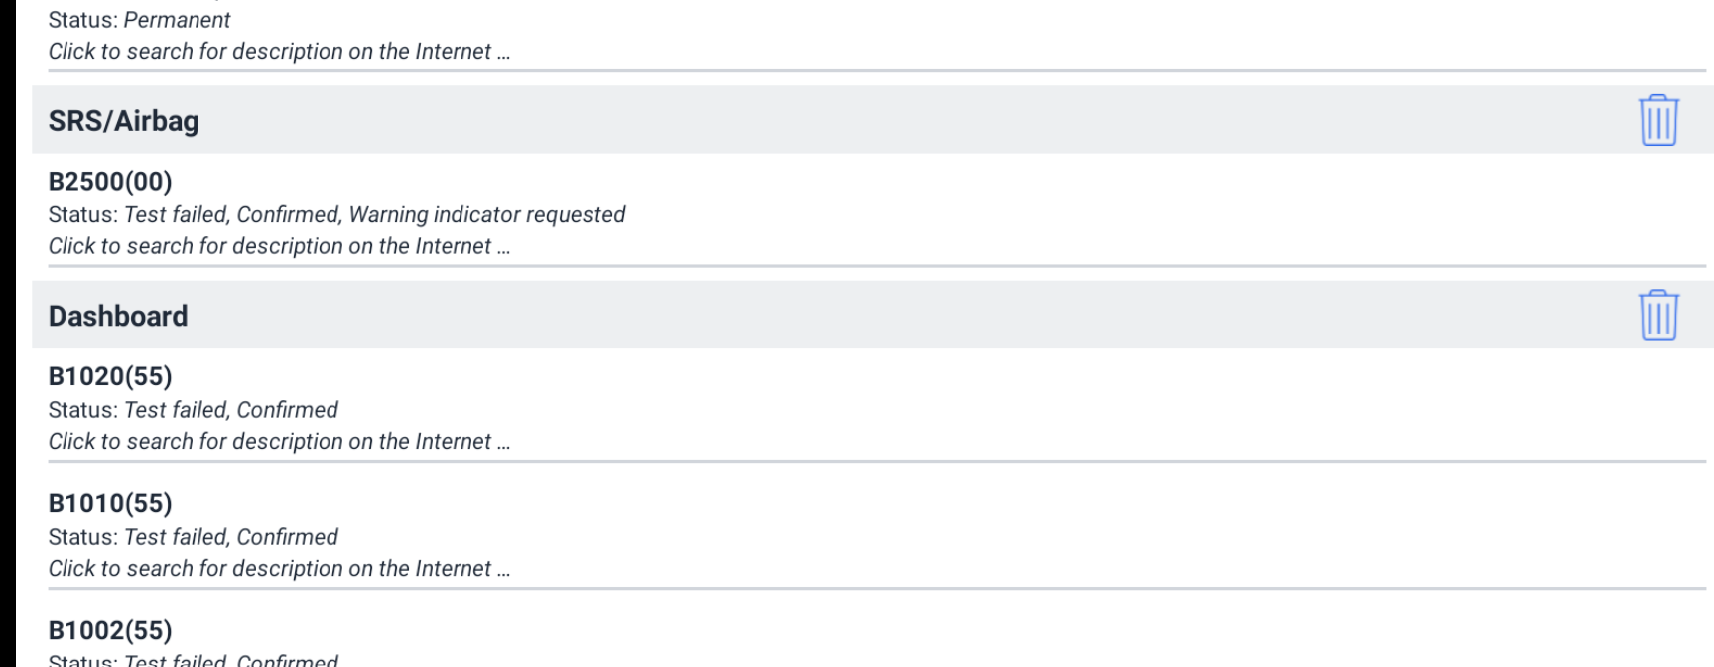The height and width of the screenshot is (667, 1714).
Task: Click the Dashboard section trash icon
Action: 1657,315
